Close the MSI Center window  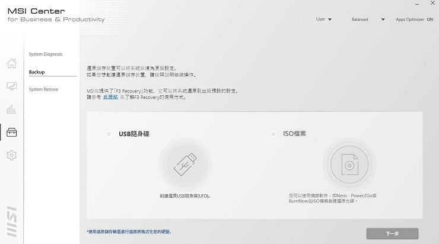tap(432, 3)
